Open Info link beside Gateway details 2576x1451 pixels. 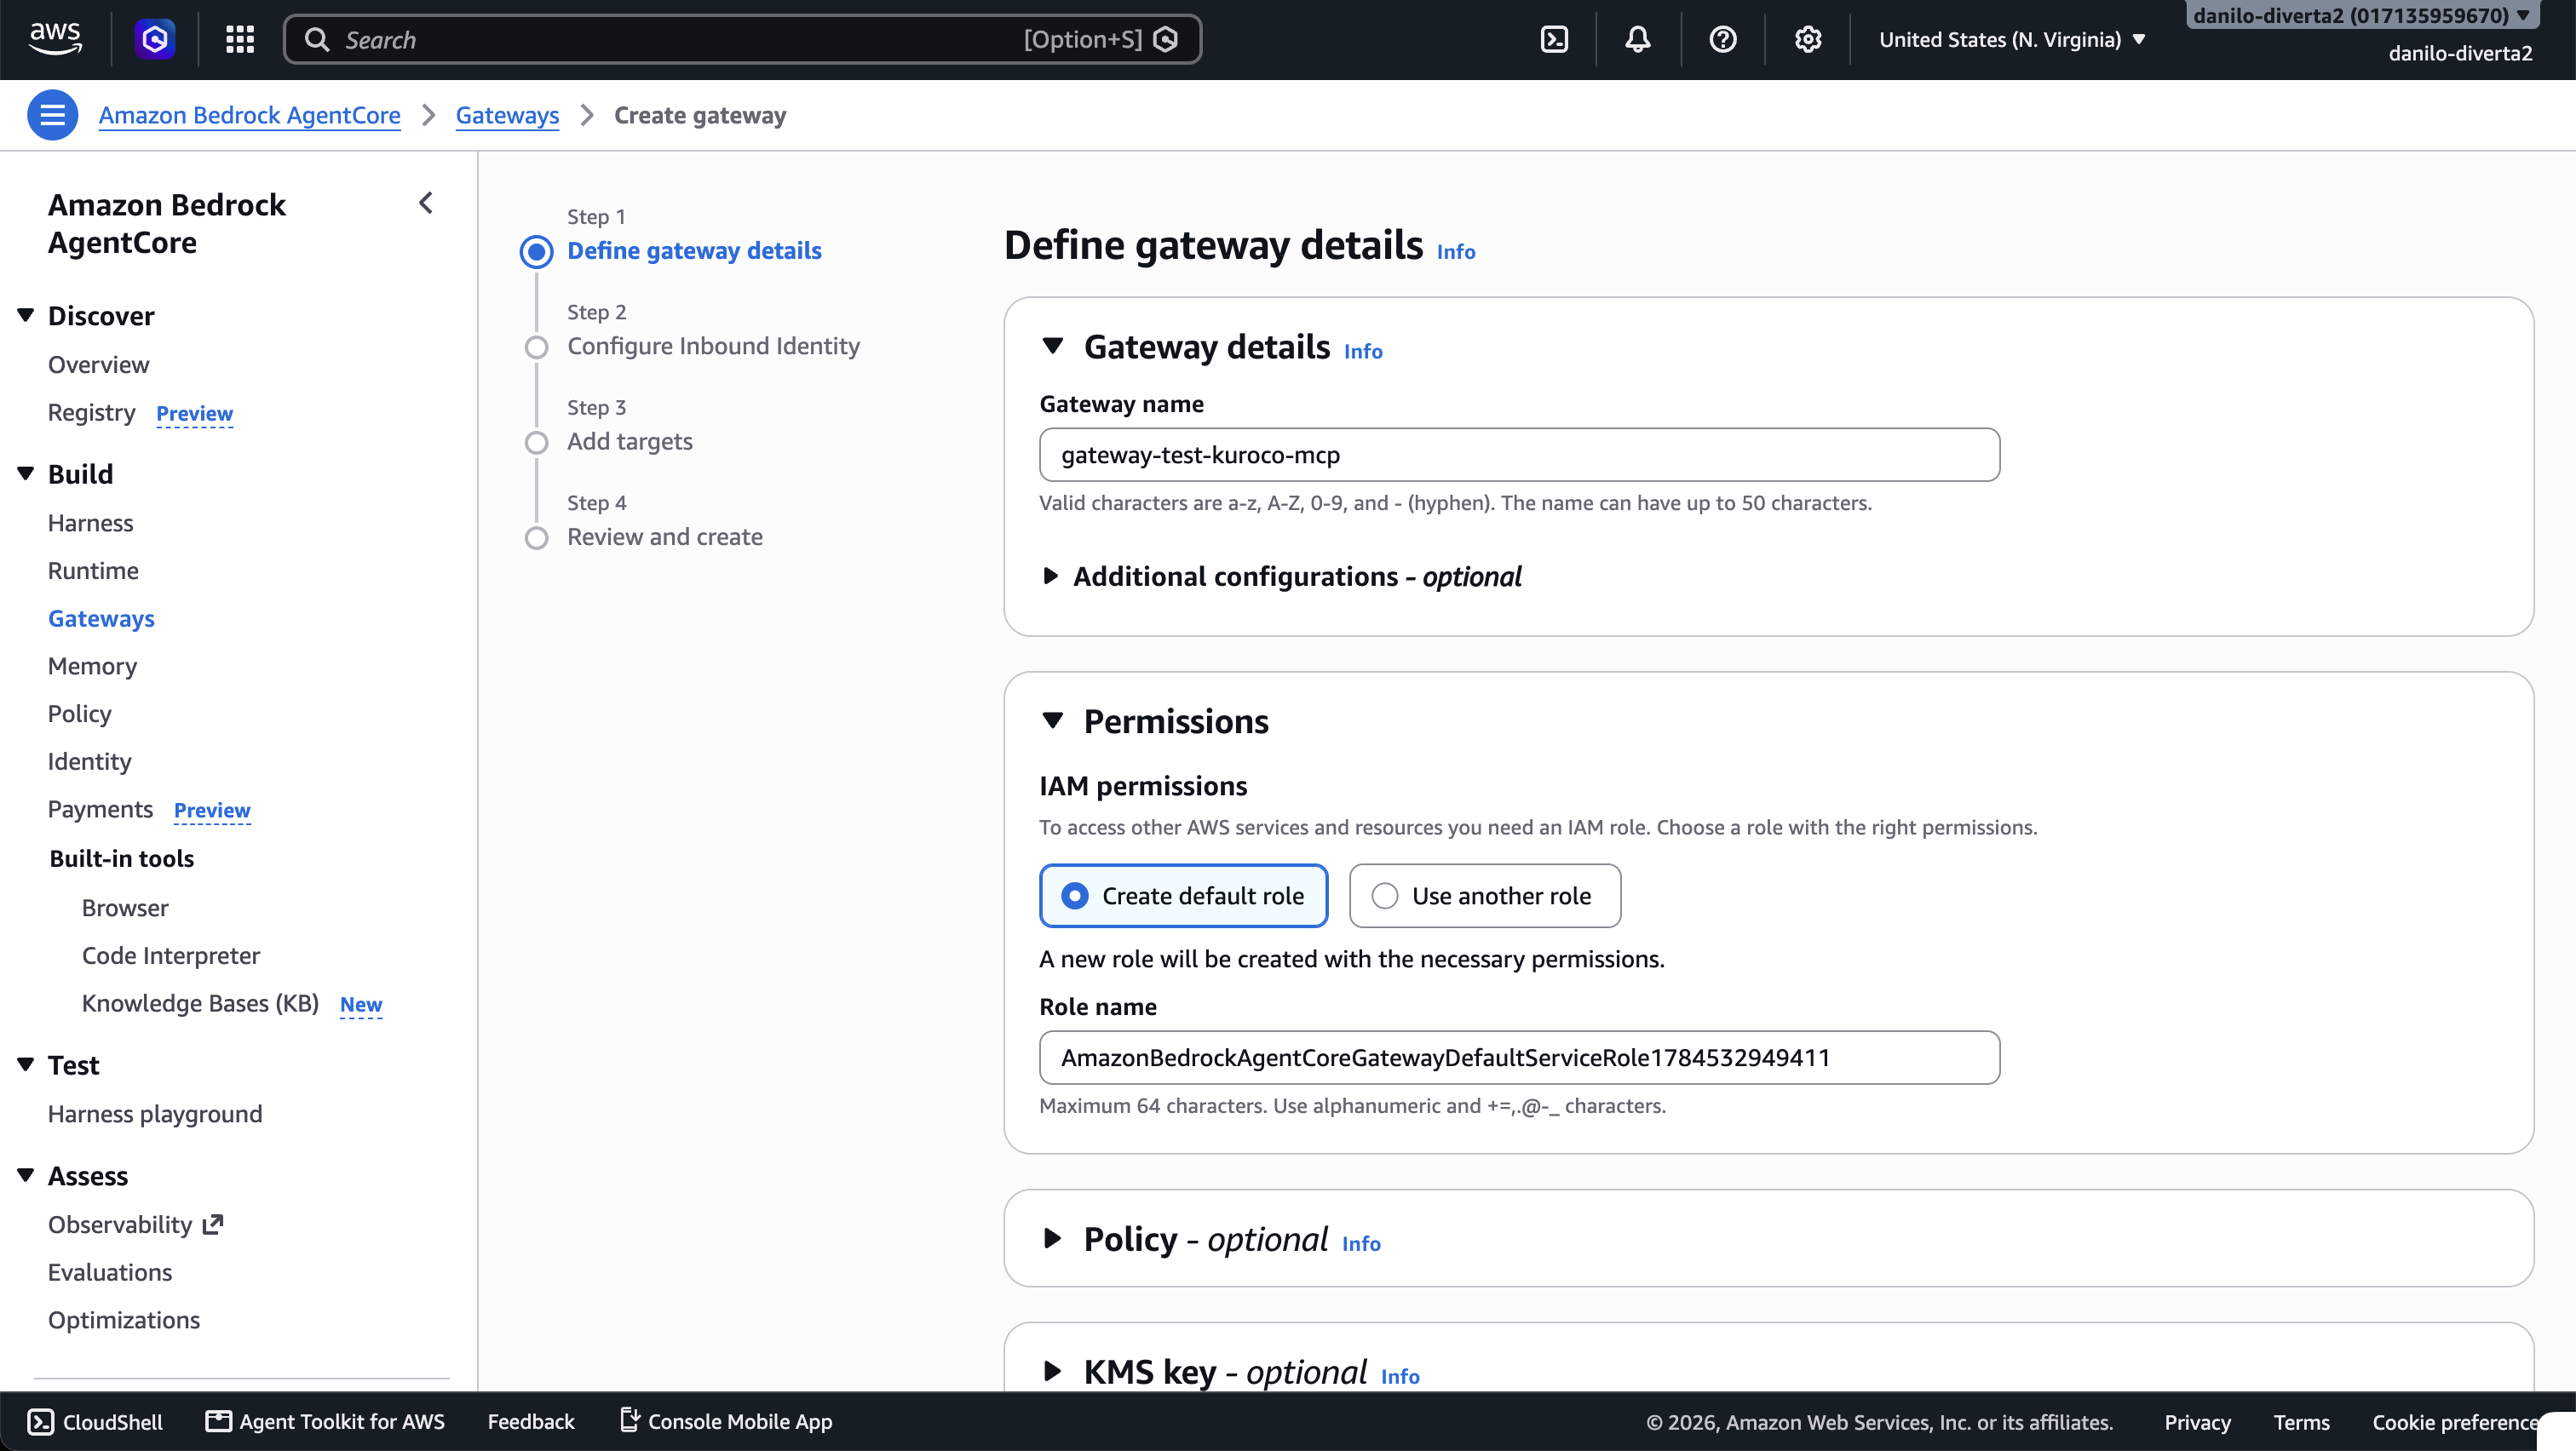click(x=1363, y=351)
